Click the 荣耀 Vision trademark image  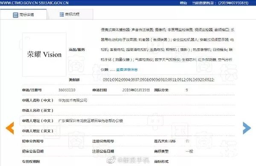pos(44,54)
